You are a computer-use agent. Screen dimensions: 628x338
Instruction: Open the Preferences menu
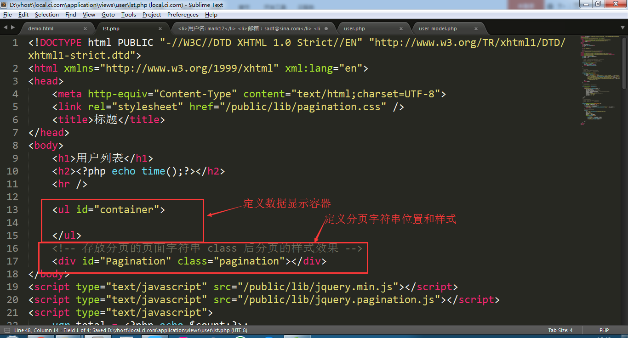pyautogui.click(x=183, y=15)
